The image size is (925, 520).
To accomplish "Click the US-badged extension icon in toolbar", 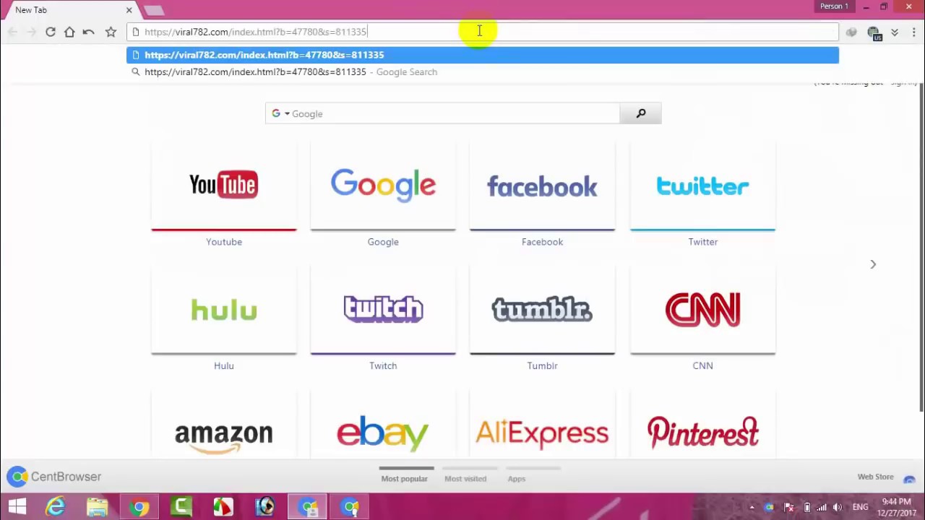I will point(874,32).
